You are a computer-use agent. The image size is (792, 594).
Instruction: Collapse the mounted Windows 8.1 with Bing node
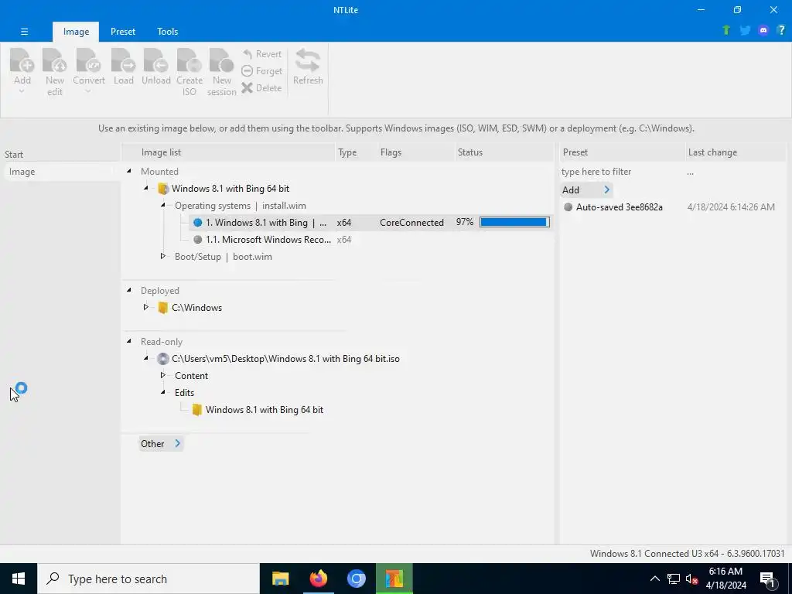click(146, 189)
